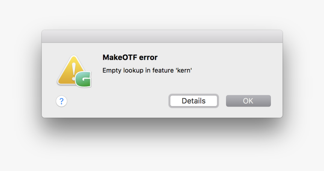Click the word 'Empty' in the message
324x171 pixels.
(x=112, y=71)
